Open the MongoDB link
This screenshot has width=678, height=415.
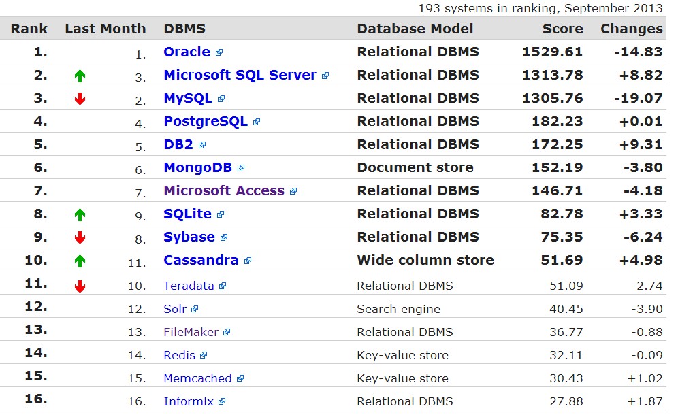[197, 168]
